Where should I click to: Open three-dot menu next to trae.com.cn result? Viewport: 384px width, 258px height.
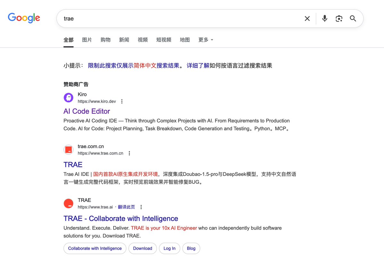(x=129, y=153)
